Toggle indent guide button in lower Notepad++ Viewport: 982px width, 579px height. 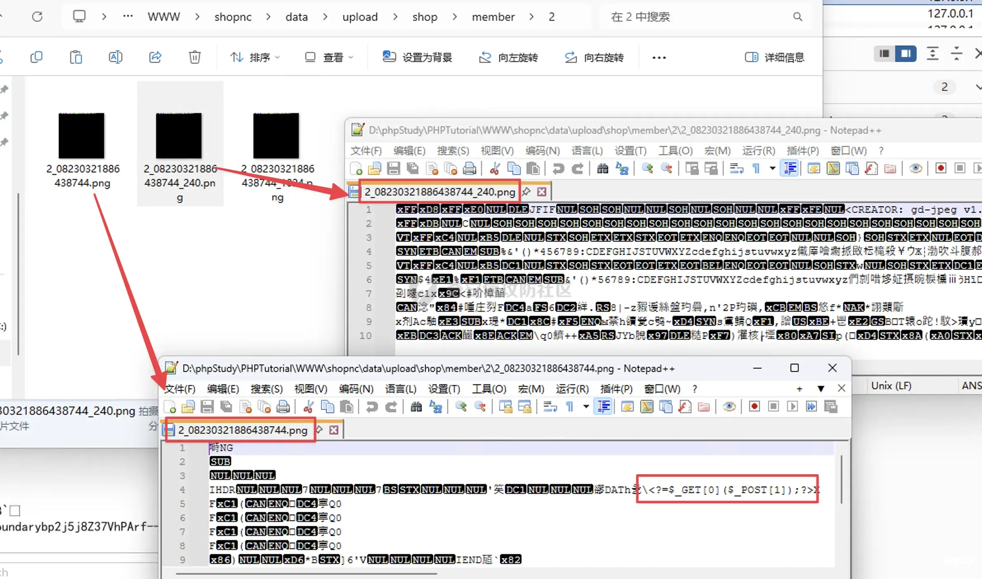[604, 407]
